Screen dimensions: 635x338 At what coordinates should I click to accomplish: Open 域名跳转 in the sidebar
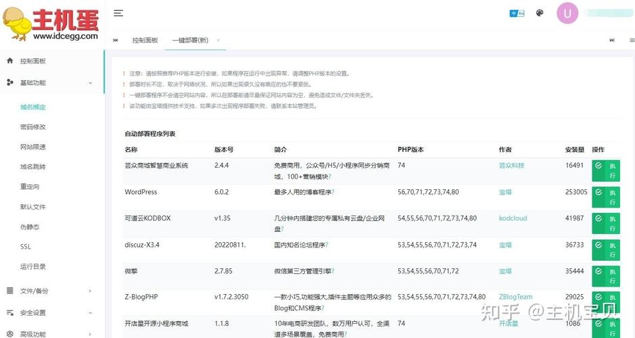(33, 167)
